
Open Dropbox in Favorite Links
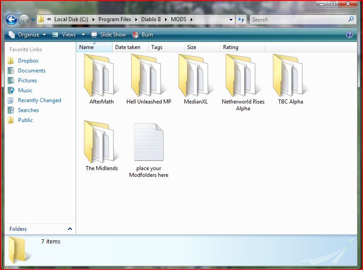point(28,61)
